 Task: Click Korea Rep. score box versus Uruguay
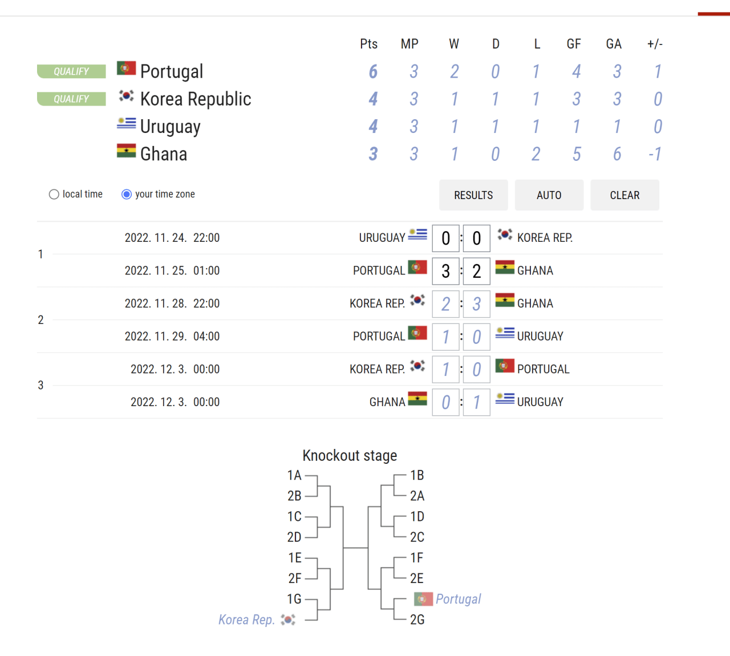click(x=477, y=238)
